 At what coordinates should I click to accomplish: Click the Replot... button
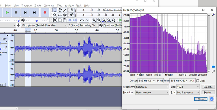[x=209, y=93]
